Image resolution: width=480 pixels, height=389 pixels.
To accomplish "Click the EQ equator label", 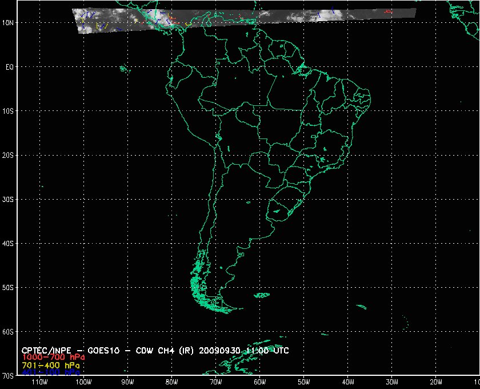I will click(x=10, y=67).
